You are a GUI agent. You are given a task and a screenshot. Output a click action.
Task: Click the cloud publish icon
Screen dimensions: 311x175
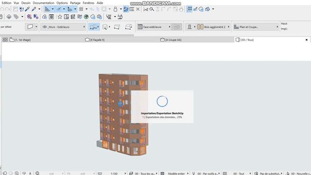93,17
